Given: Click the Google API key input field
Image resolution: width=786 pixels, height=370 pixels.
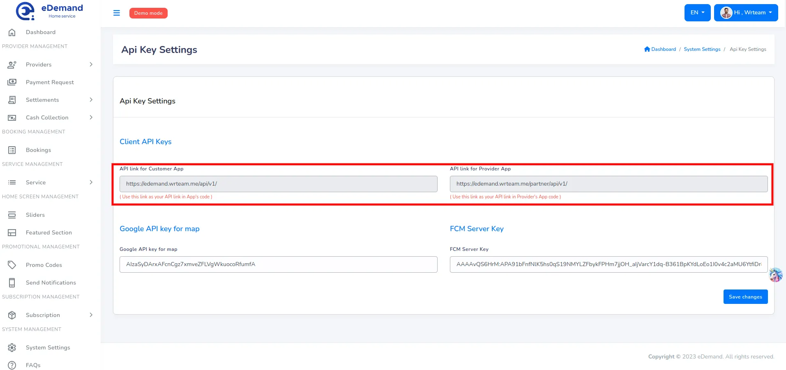Looking at the screenshot, I should coord(278,264).
